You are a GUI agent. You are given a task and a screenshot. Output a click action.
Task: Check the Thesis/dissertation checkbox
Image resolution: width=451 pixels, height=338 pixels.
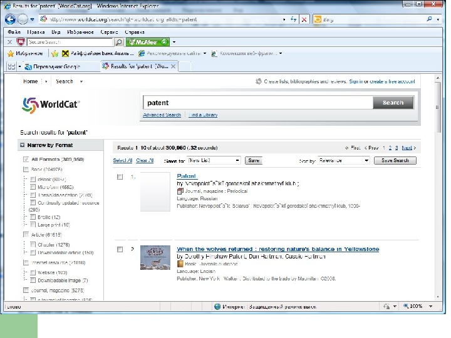[x=33, y=195]
